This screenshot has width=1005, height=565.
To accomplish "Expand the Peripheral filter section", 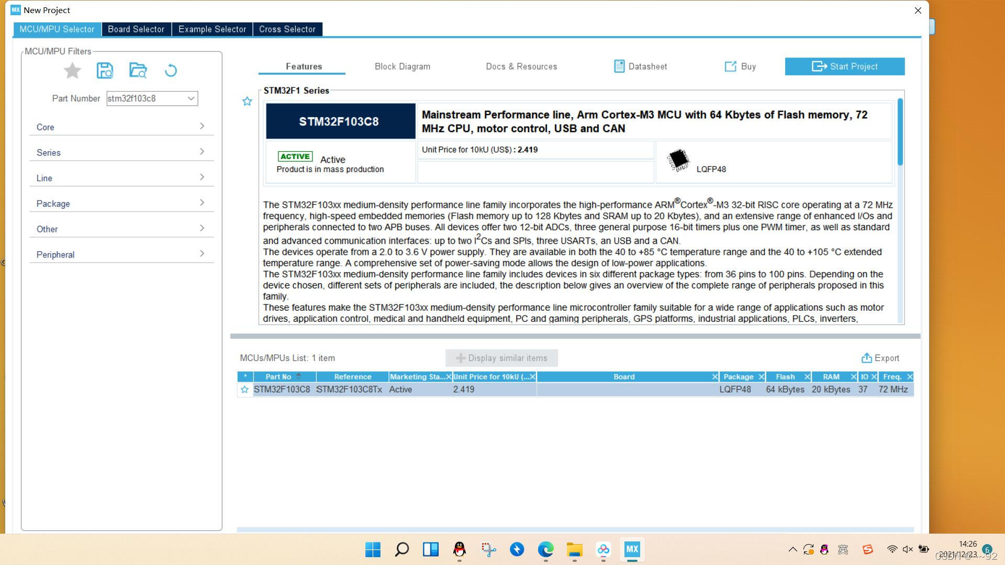I will [121, 255].
